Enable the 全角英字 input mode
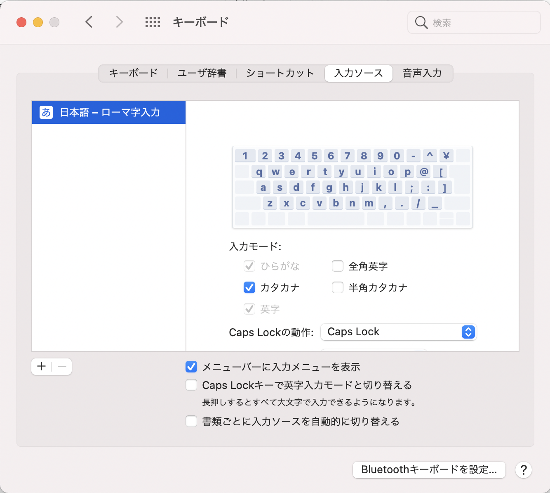Screen dimensions: 550x493 (x=338, y=266)
